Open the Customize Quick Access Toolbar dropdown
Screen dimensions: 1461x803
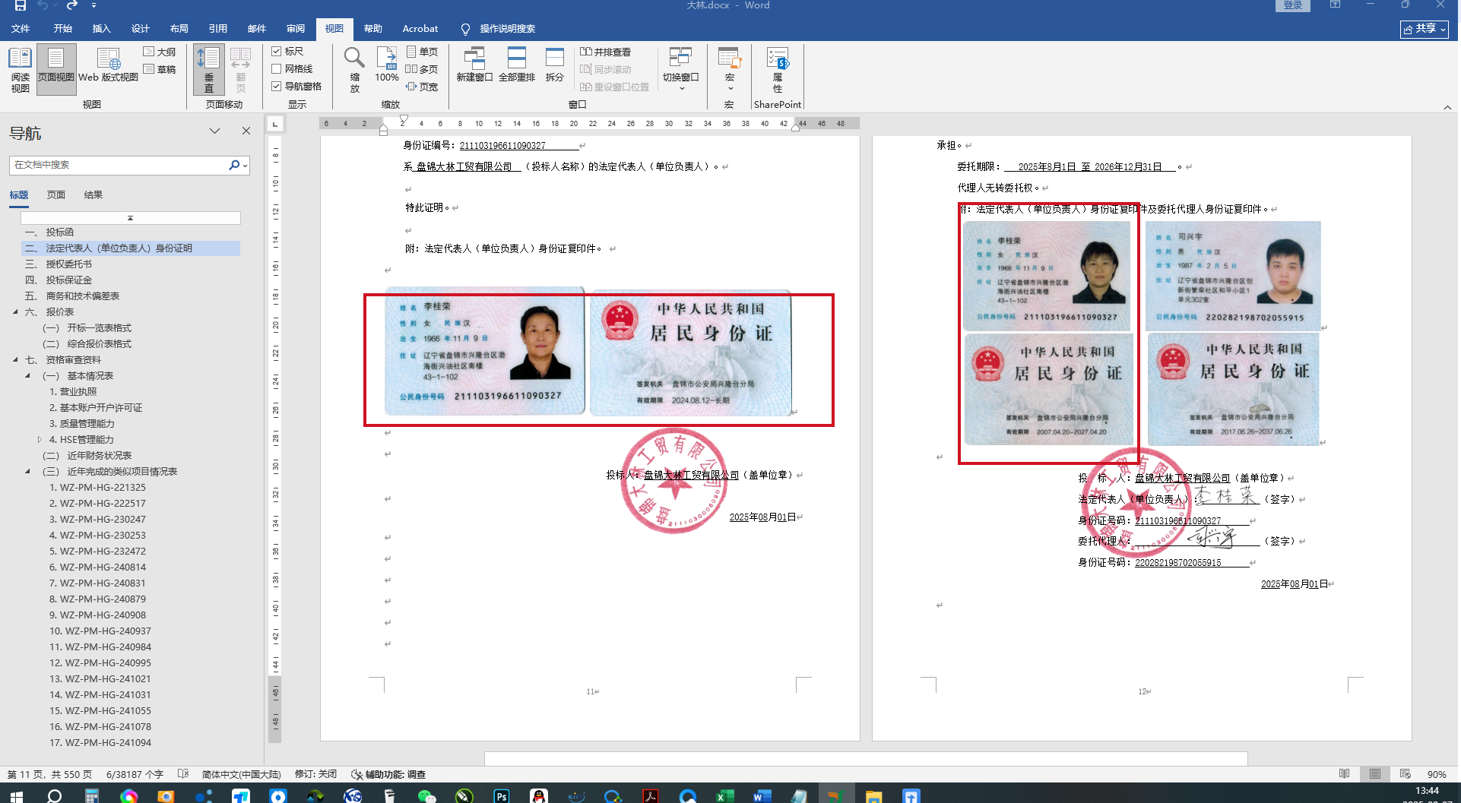[x=93, y=5]
